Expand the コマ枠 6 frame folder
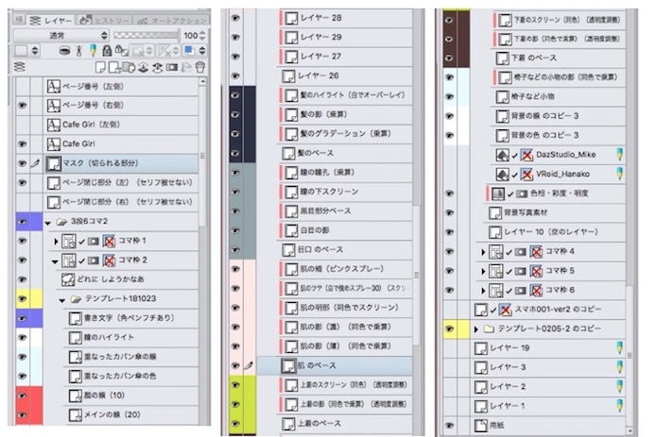This screenshot has height=437, width=656. tap(483, 291)
